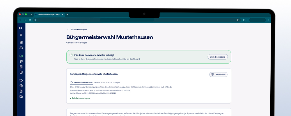
Task: Open the green folder icon in the sidebar
Action: pyautogui.click(x=21, y=56)
